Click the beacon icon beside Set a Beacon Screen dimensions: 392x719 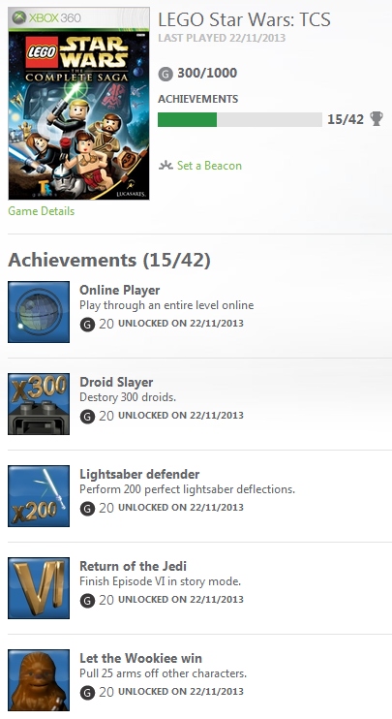(x=166, y=165)
